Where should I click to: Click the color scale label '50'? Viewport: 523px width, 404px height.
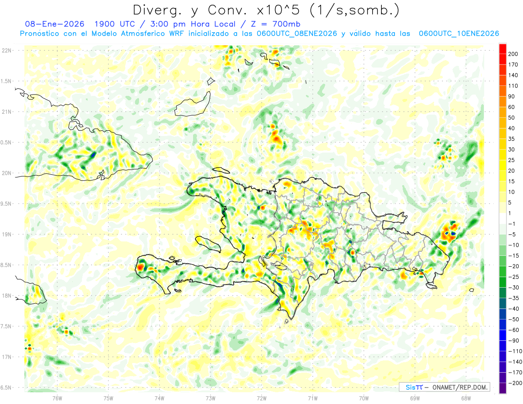click(512, 118)
